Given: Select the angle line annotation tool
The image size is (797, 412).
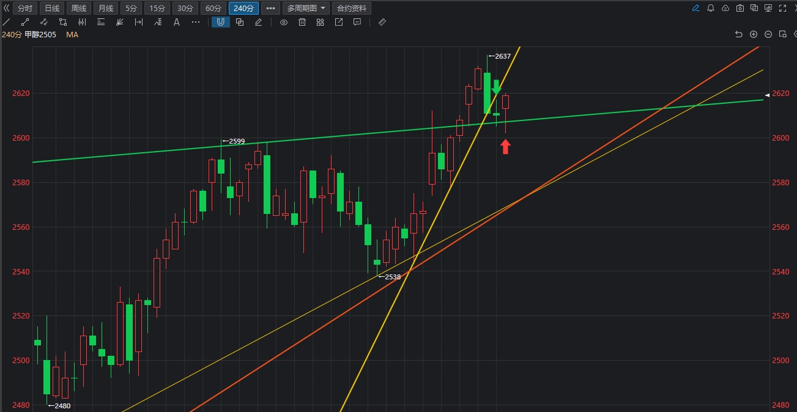Looking at the screenshot, I should pos(158,22).
